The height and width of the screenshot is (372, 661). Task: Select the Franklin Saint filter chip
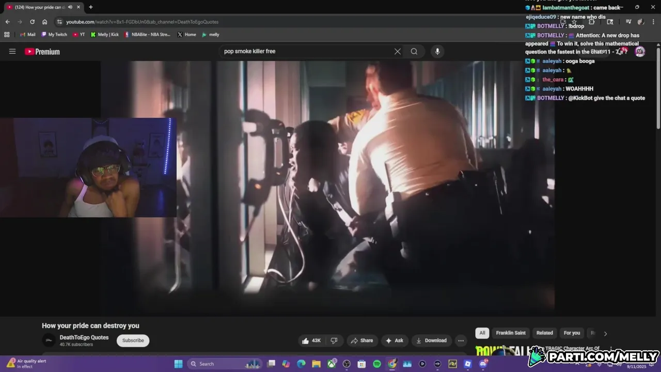[x=511, y=333]
